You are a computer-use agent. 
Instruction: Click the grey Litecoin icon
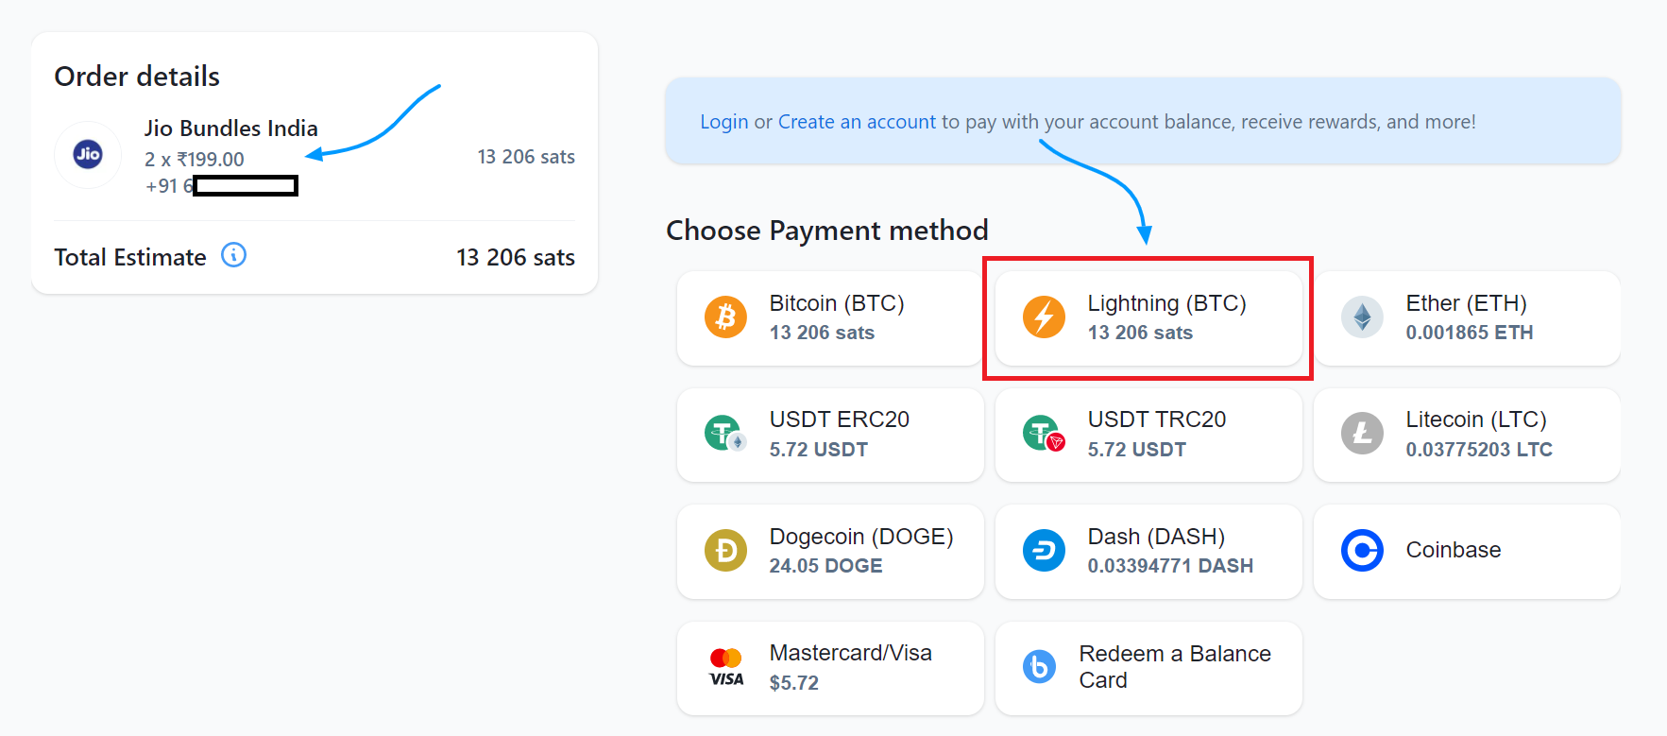pos(1362,434)
